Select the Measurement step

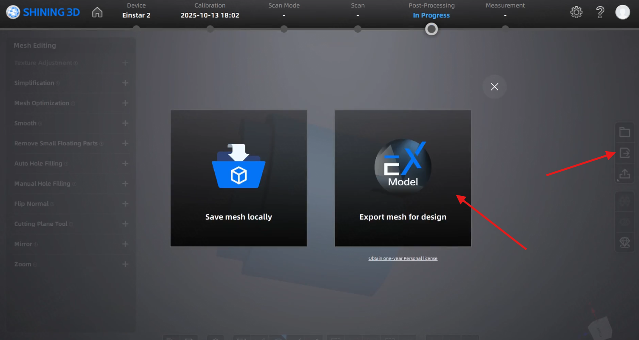[x=505, y=10]
